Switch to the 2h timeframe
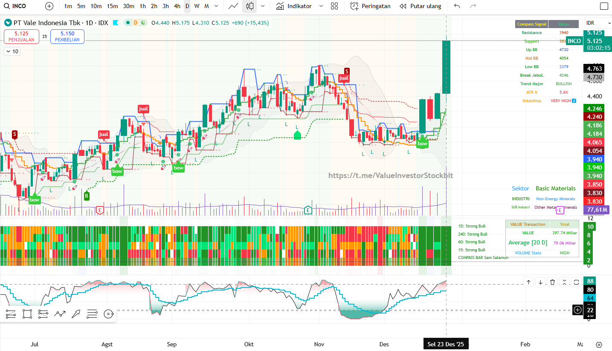612x351 pixels. pyautogui.click(x=154, y=6)
